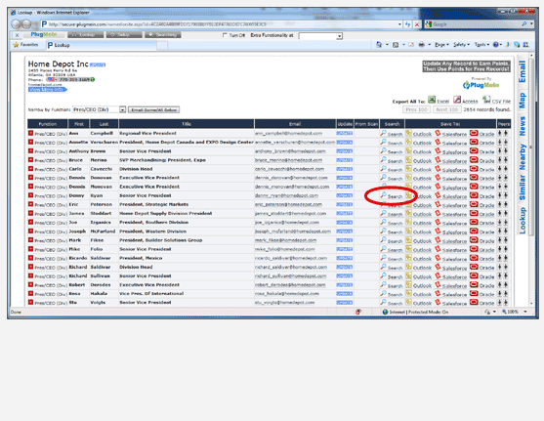Click the Email Some/All Below button

pos(153,110)
